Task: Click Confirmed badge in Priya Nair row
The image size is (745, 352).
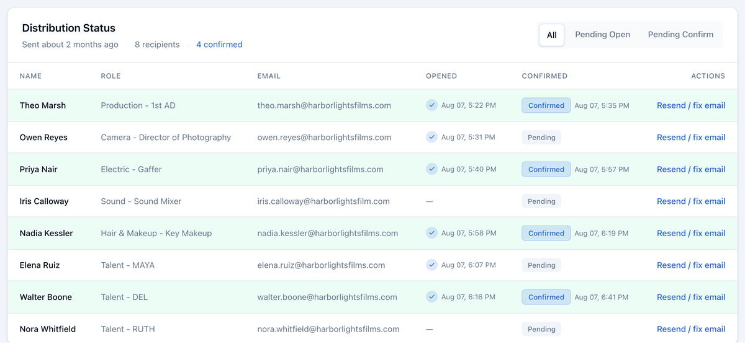Action: pyautogui.click(x=546, y=169)
